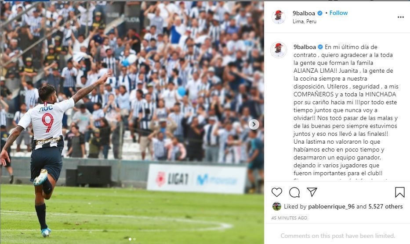The width and height of the screenshot is (410, 244).
Task: Like the post with the heart icon
Action: pyautogui.click(x=277, y=192)
